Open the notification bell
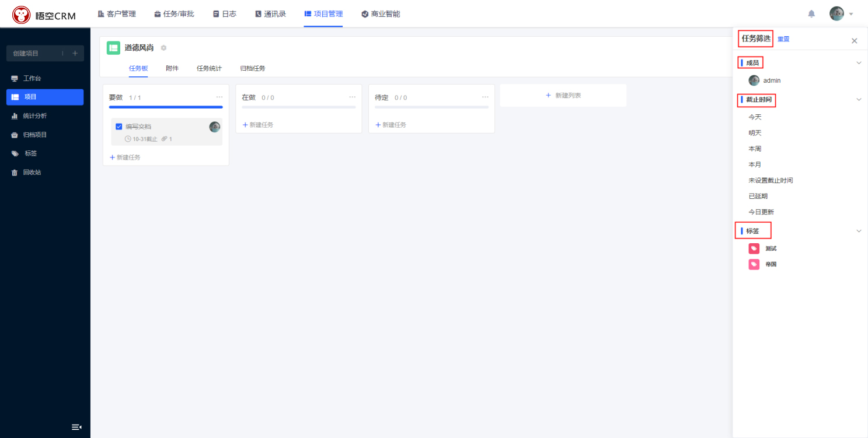This screenshot has height=438, width=868. tap(811, 14)
